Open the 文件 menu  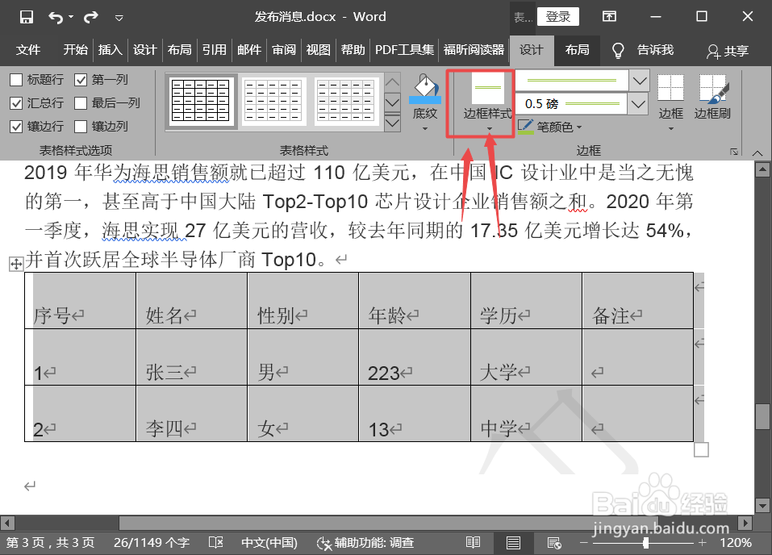pyautogui.click(x=28, y=50)
